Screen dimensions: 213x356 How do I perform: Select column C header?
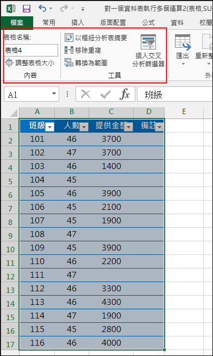click(x=111, y=111)
